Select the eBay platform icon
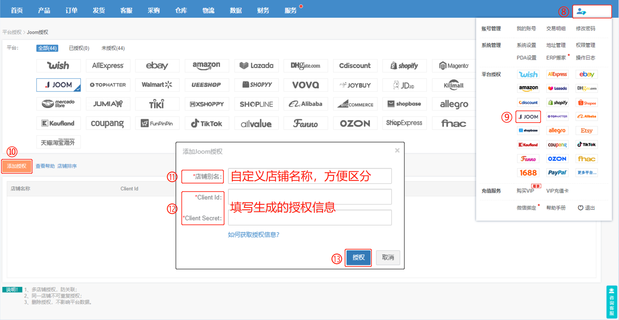619x320 pixels. 157,66
